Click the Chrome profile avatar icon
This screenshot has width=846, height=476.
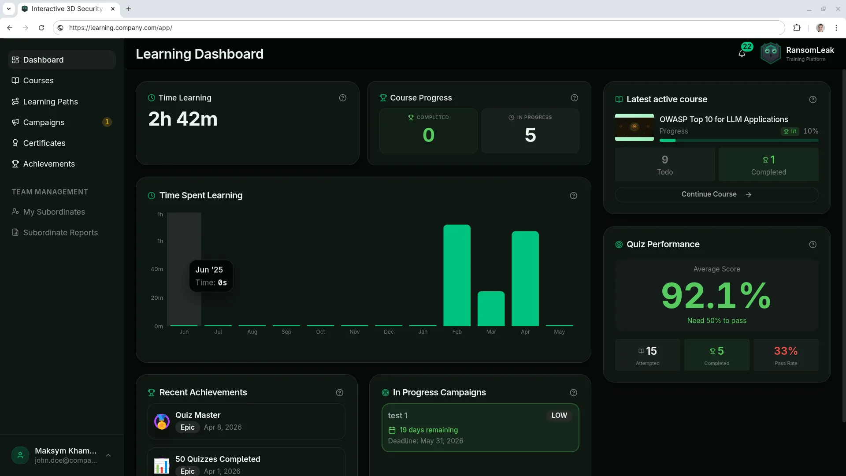(820, 28)
